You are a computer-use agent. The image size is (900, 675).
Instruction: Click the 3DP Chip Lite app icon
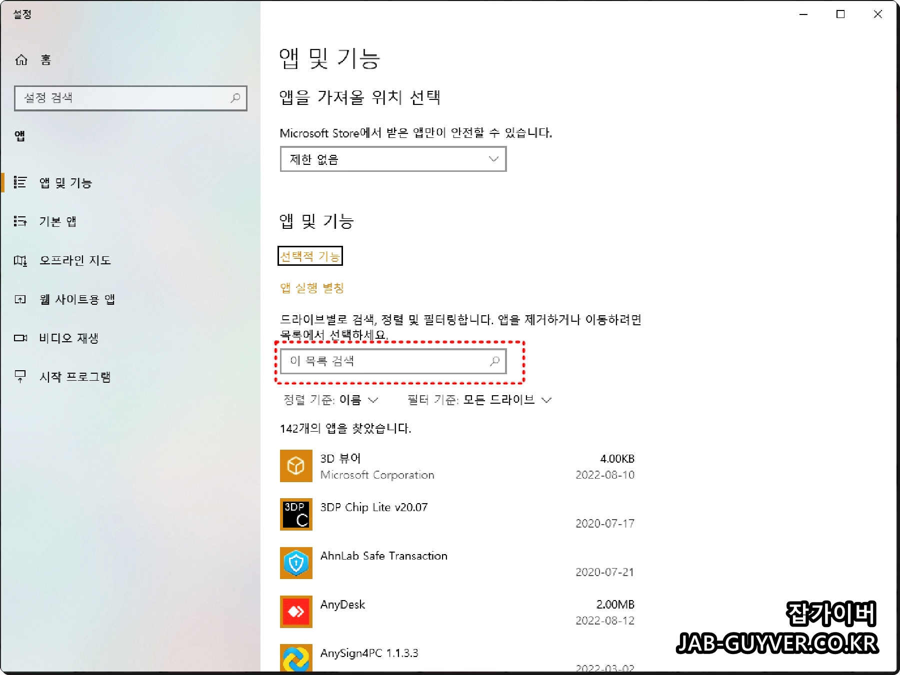click(x=296, y=514)
